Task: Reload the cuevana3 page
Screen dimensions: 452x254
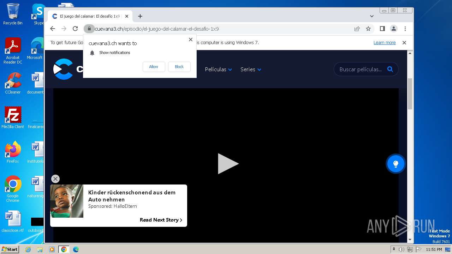Action: [x=75, y=29]
